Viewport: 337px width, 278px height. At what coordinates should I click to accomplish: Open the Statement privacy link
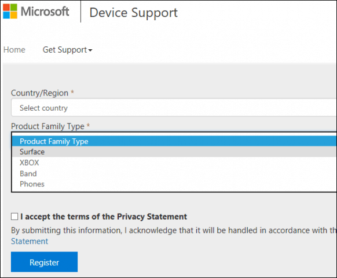[x=30, y=242]
